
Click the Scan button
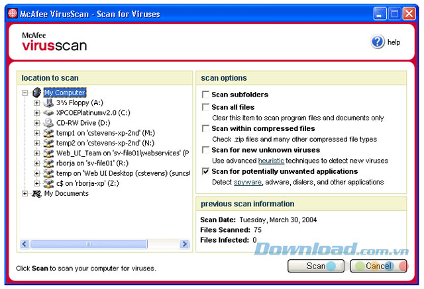point(316,266)
